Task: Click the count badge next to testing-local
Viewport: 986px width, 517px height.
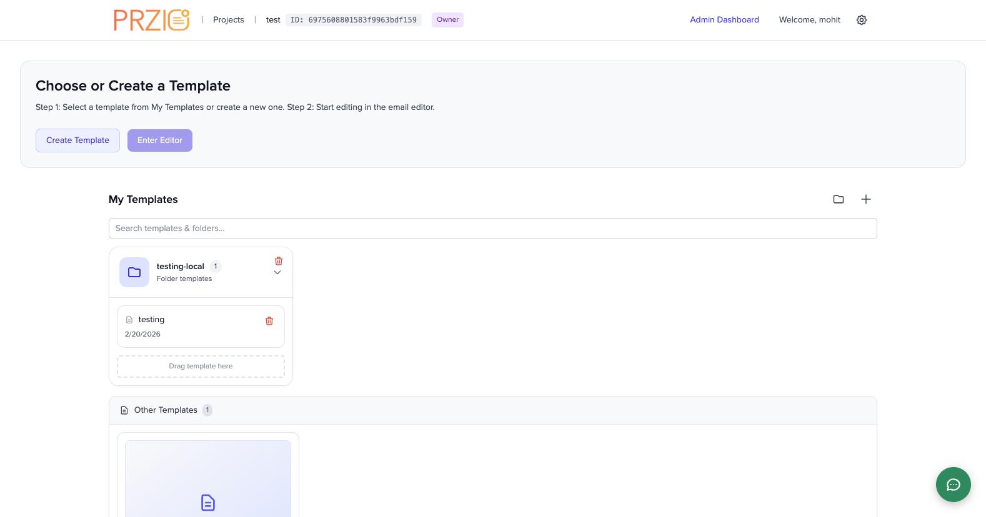Action: pyautogui.click(x=216, y=267)
